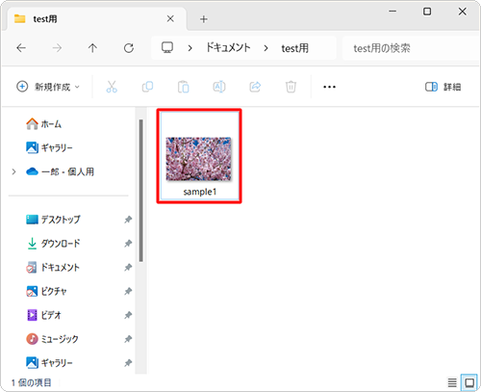Open ビデオ in quick access
The width and height of the screenshot is (481, 392).
click(43, 315)
